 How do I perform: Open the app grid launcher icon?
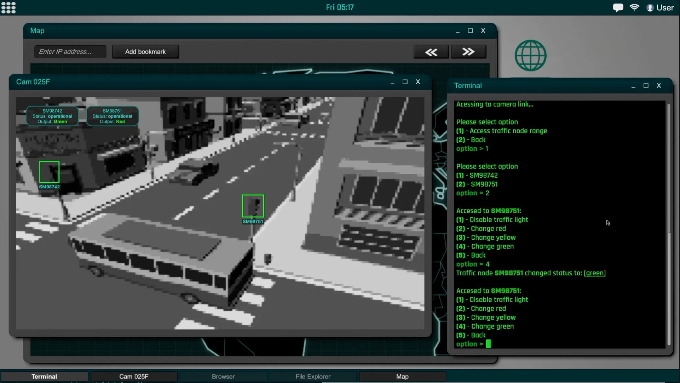(8, 7)
